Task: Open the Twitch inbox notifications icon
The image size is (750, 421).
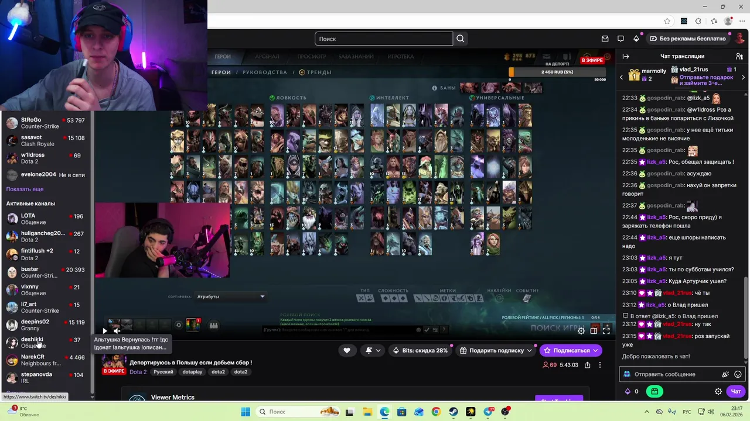Action: click(x=605, y=39)
